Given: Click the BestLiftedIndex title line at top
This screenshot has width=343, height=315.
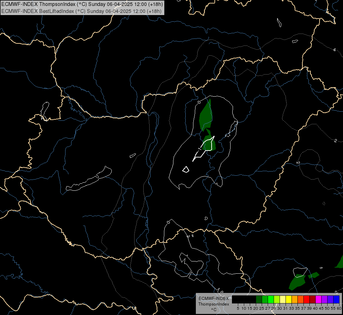Looking at the screenshot, I should point(81,11).
